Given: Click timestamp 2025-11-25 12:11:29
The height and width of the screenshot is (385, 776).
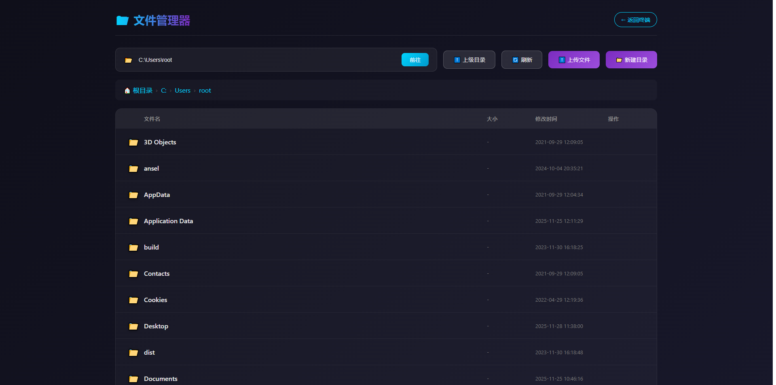Looking at the screenshot, I should tap(559, 221).
